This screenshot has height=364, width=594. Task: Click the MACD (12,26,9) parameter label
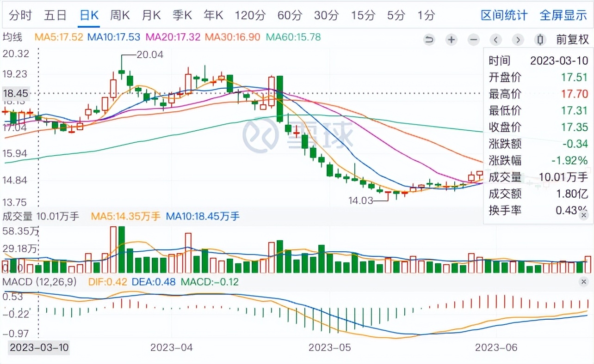tap(40, 281)
